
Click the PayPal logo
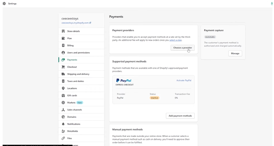pos(124,81)
